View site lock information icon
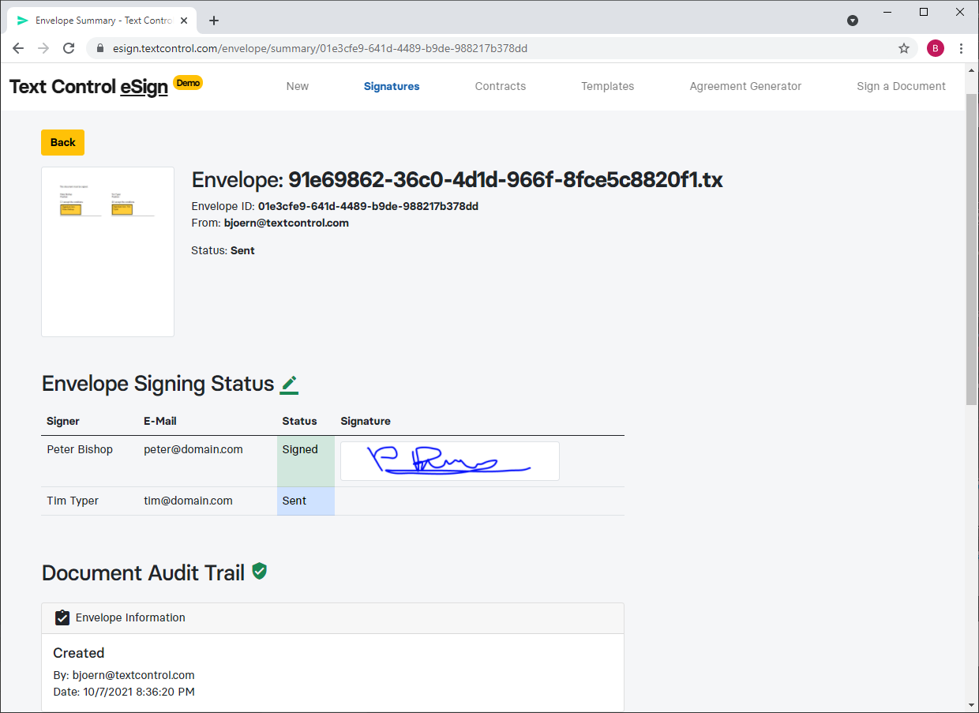 pos(99,48)
